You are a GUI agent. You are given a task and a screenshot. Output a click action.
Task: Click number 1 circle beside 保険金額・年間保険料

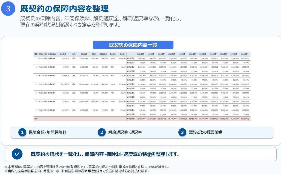coord(22,132)
